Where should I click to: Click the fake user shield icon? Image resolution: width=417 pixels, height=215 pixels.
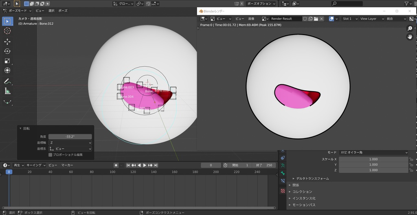[305, 19]
